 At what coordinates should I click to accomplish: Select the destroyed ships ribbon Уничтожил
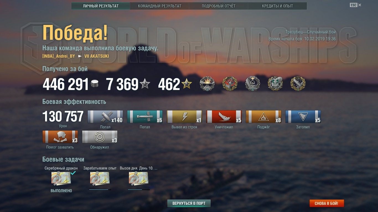point(224,117)
